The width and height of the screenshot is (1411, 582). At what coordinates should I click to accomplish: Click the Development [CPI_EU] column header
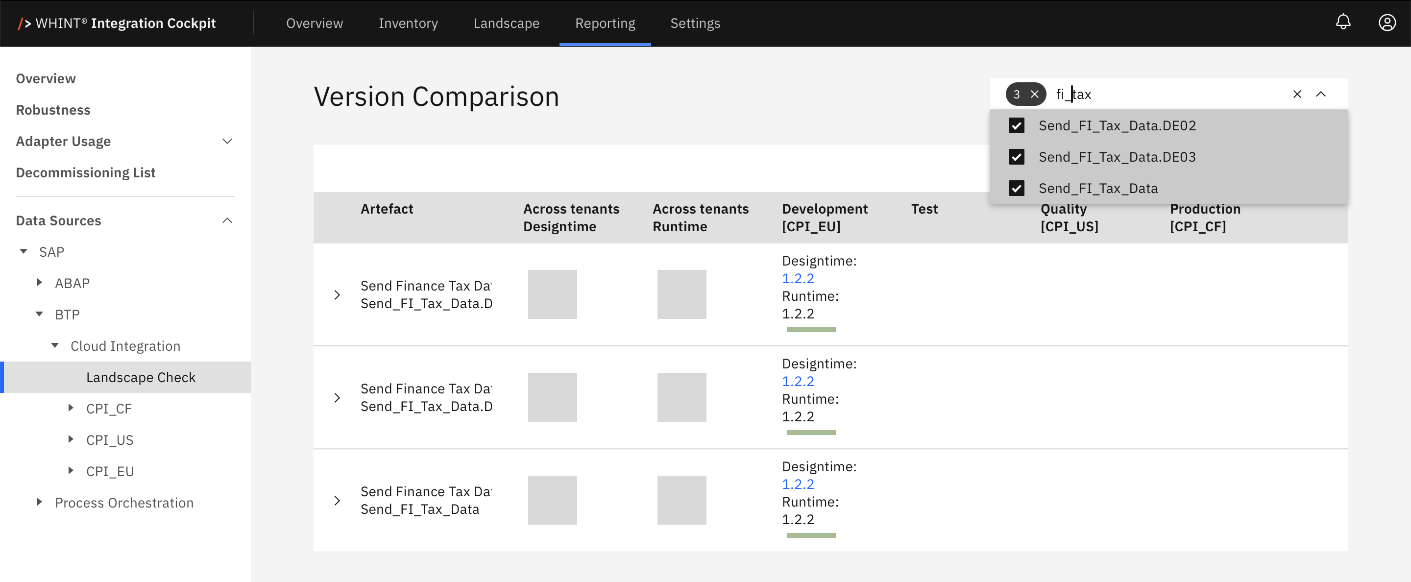click(825, 218)
